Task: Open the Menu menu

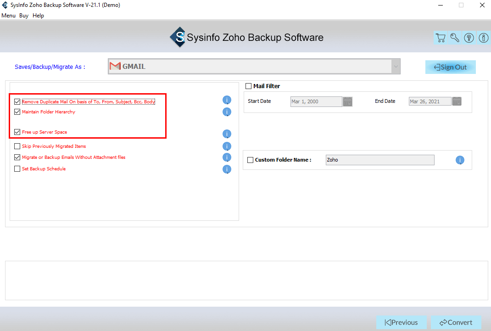Action: point(8,16)
